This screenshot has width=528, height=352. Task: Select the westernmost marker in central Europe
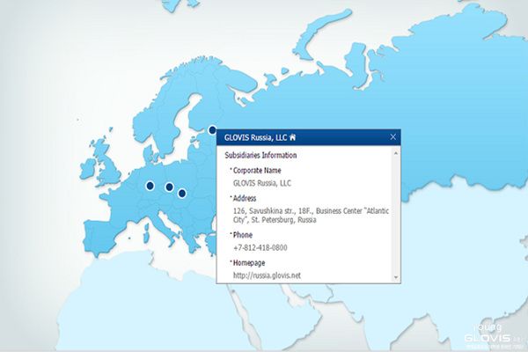[150, 186]
